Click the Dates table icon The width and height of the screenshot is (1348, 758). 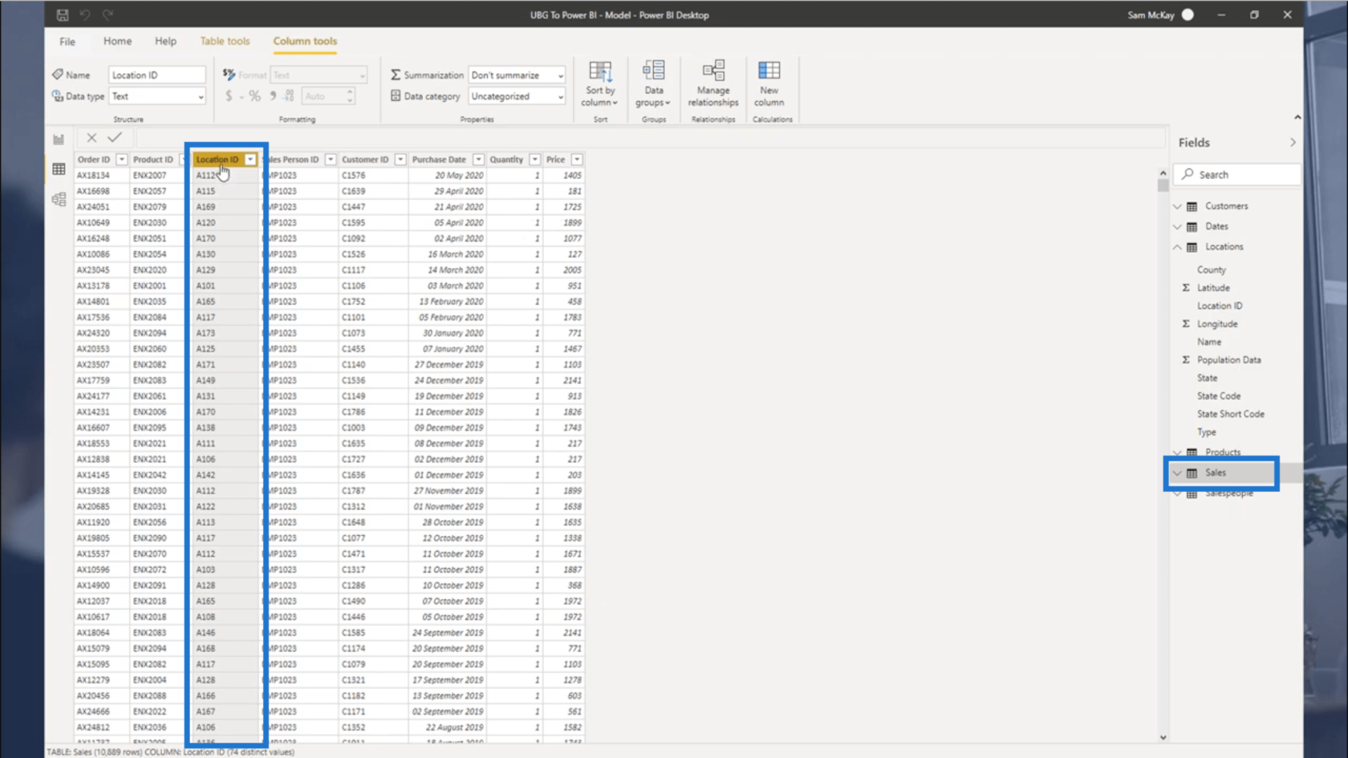point(1192,227)
